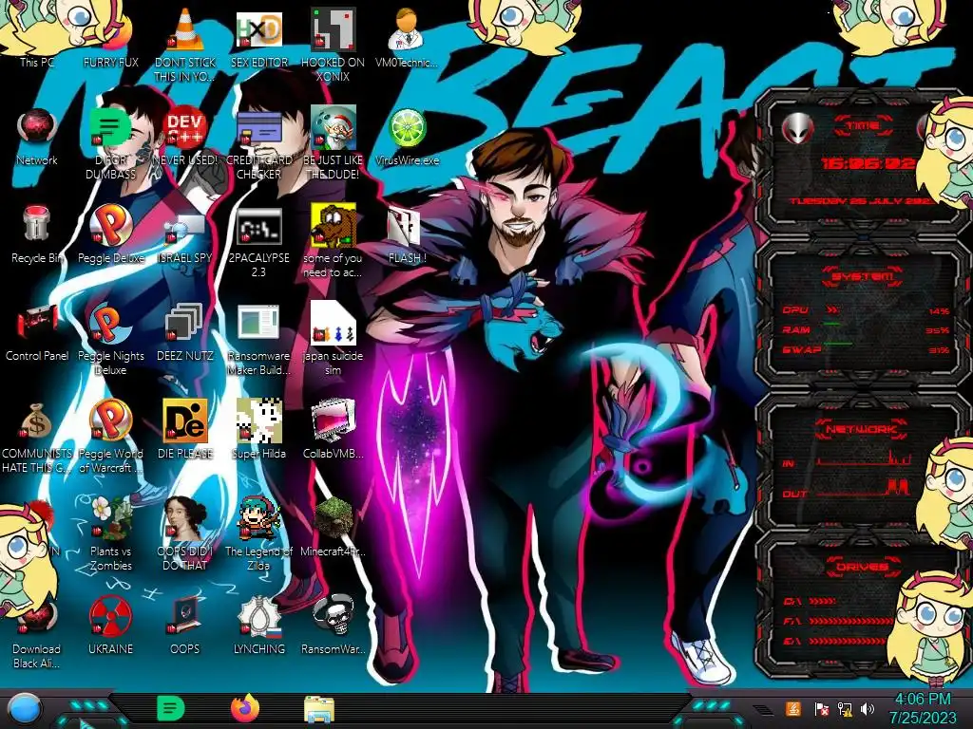The width and height of the screenshot is (973, 729).
Task: Open Action Center flag in tray
Action: coord(822,708)
